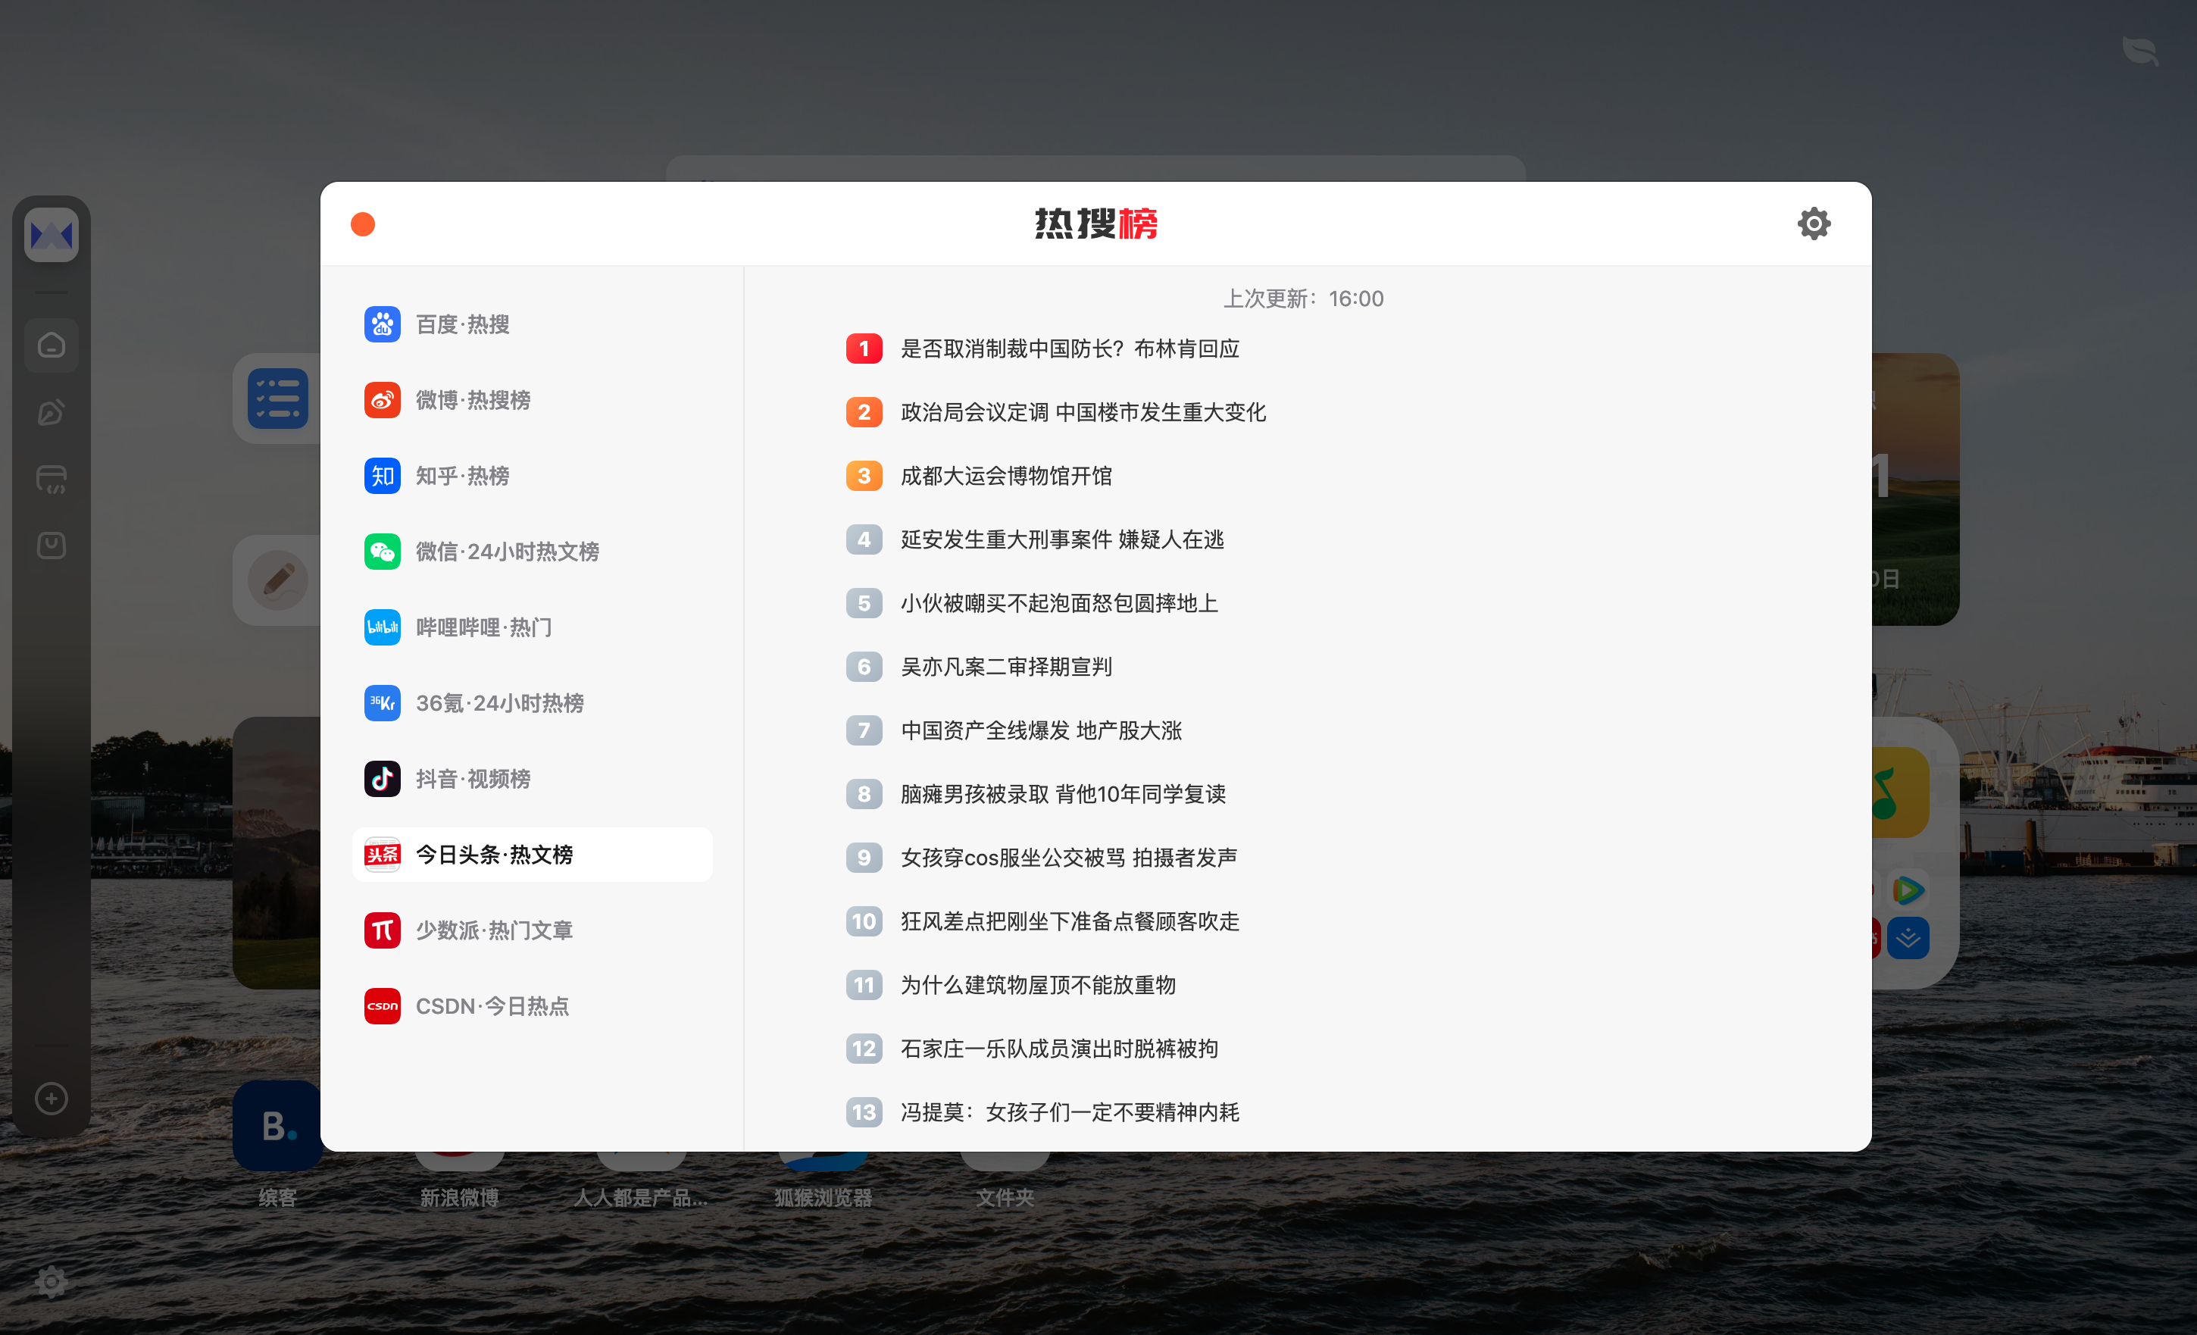Close the 热搜榜 window via orange dot
This screenshot has width=2197, height=1335.
click(363, 224)
